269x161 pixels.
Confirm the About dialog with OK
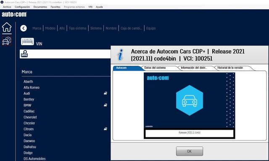(190, 151)
